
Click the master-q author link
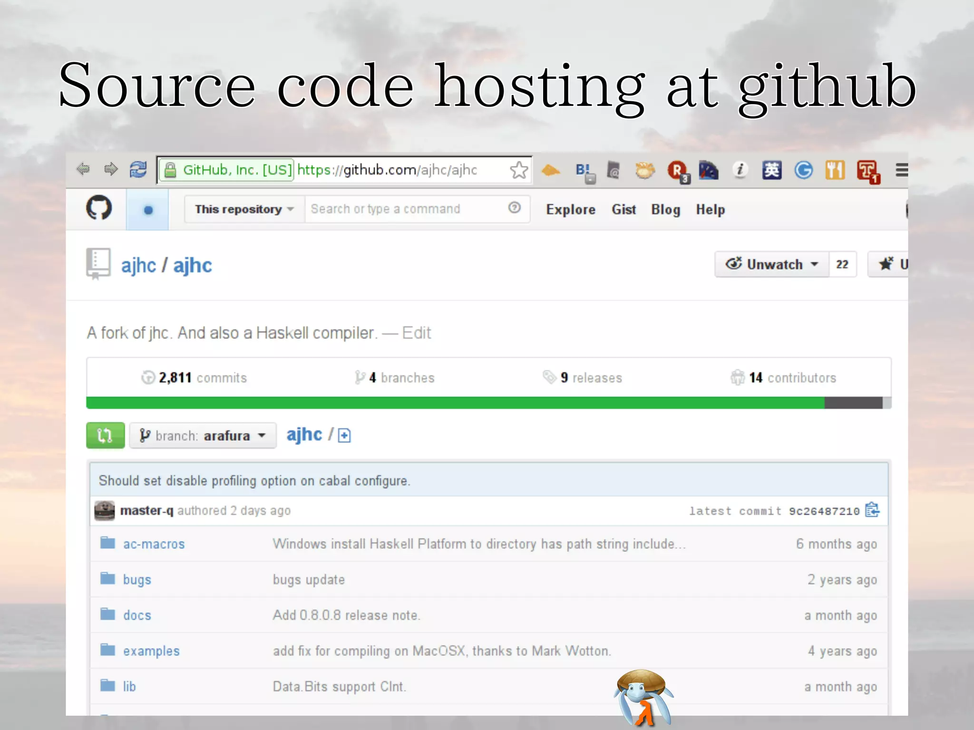[x=146, y=510]
